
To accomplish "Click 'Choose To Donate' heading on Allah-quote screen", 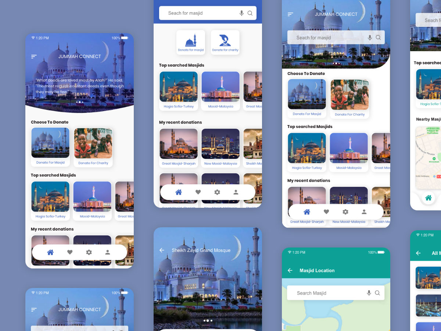I will [x=50, y=122].
